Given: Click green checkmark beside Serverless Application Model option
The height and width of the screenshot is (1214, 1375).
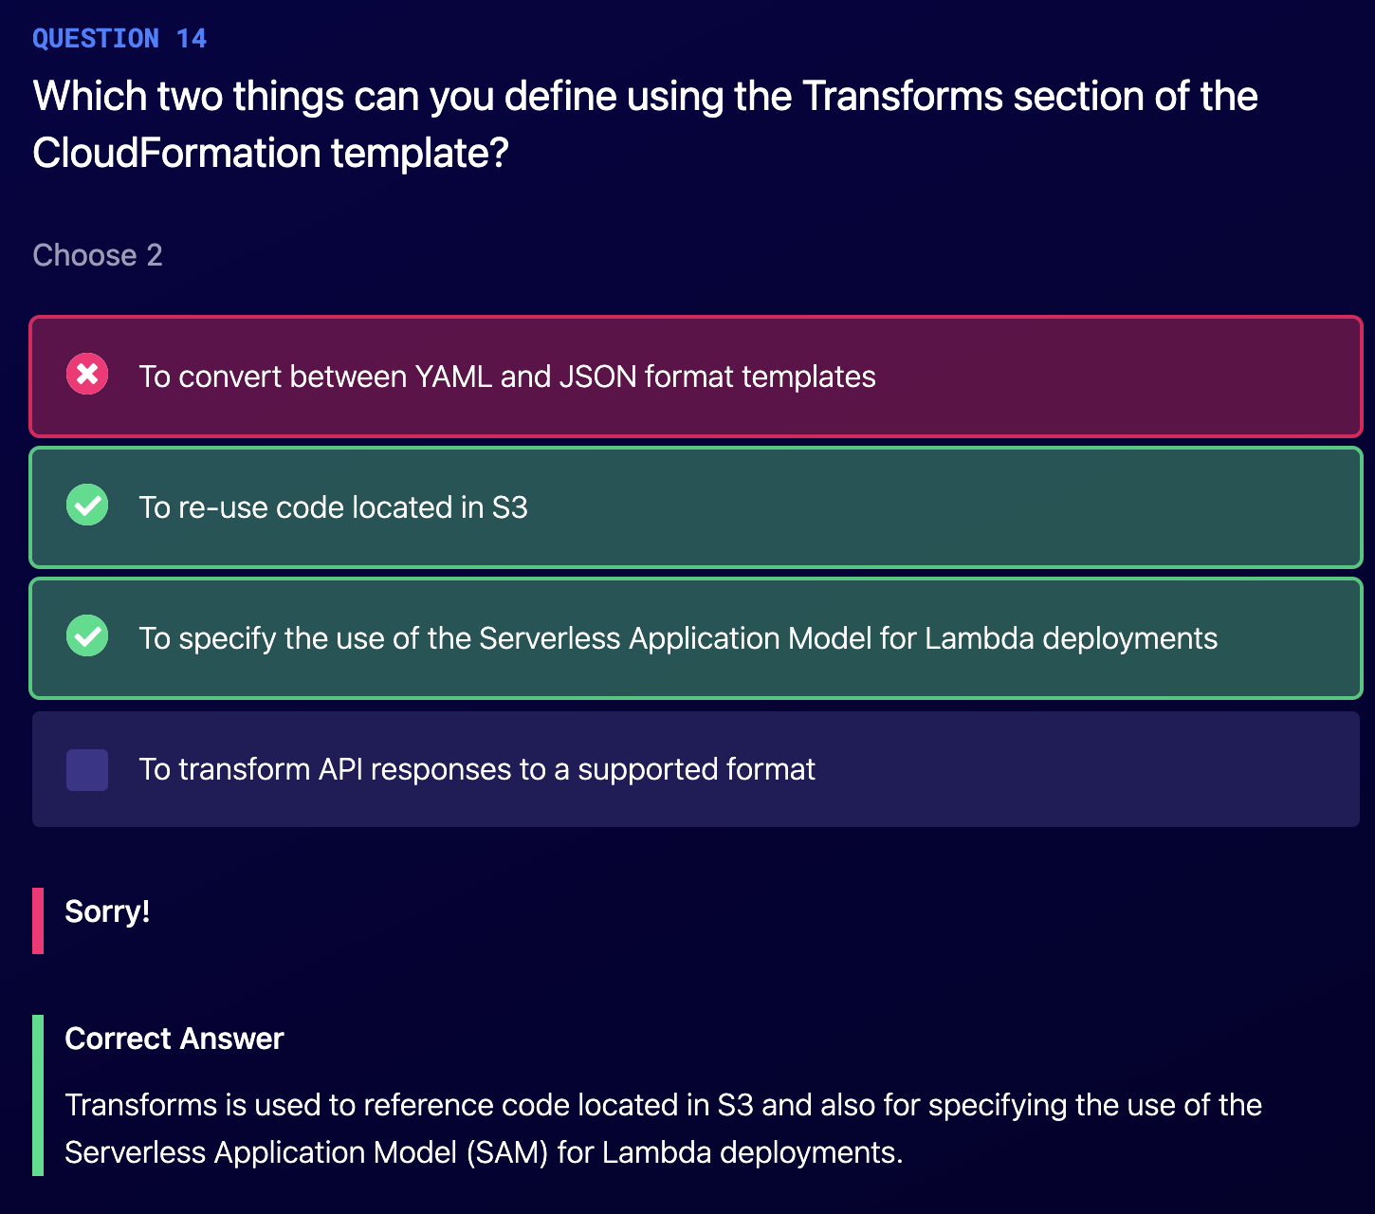Looking at the screenshot, I should coord(87,635).
